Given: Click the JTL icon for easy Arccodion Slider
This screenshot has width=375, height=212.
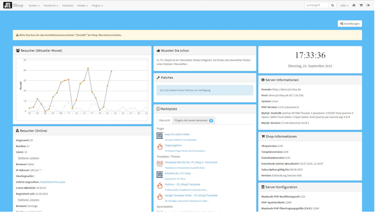Looking at the screenshot, I should (160, 136).
